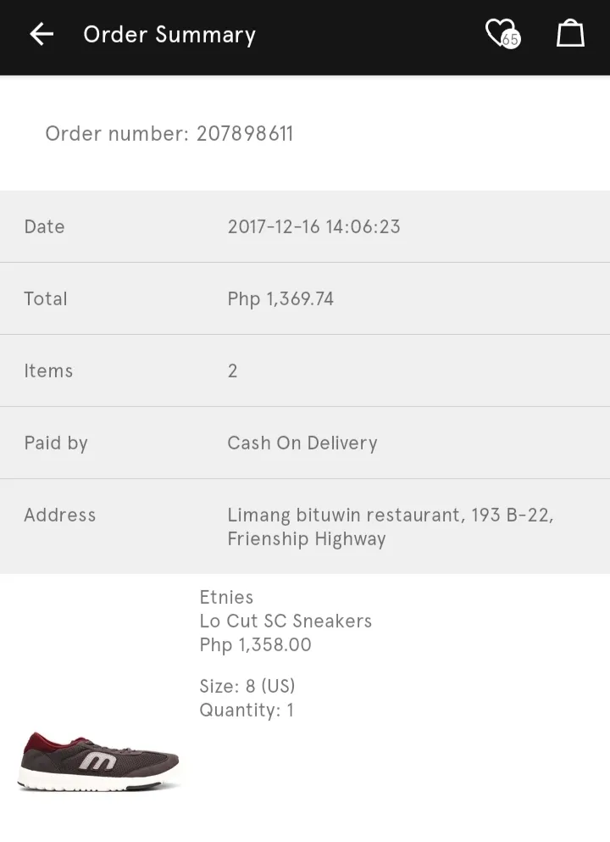The image size is (610, 842).
Task: Tap the back arrow icon
Action: (x=42, y=35)
